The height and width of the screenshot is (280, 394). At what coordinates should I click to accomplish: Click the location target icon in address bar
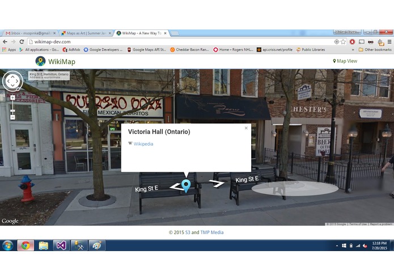click(337, 42)
